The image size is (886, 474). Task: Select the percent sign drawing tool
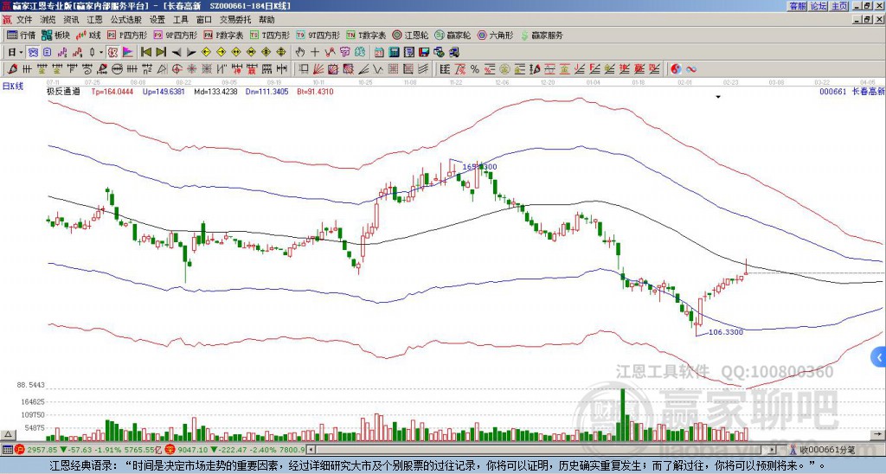pos(475,69)
